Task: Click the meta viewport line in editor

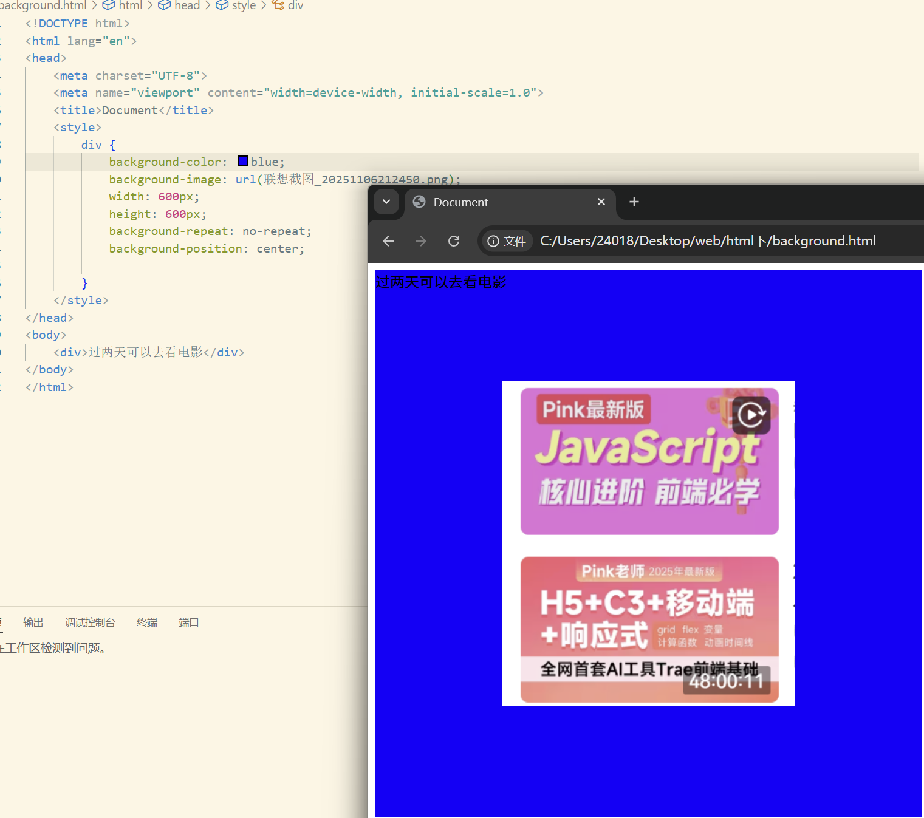Action: point(298,93)
